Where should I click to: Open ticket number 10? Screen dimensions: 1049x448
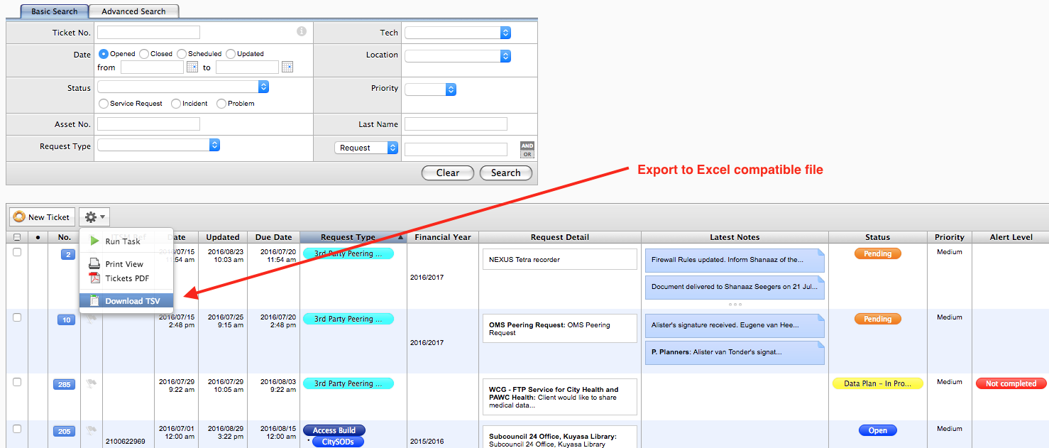(x=66, y=319)
